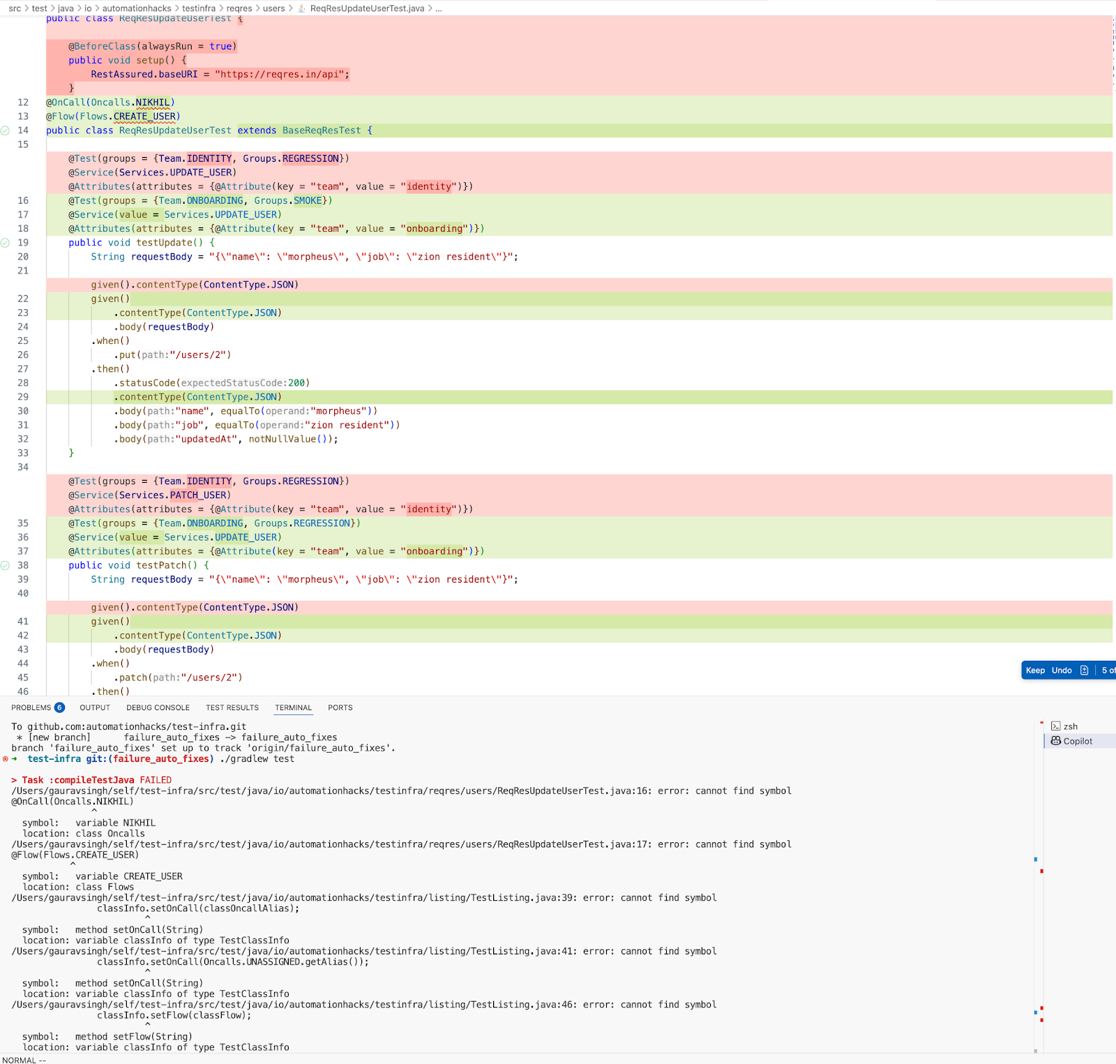Image resolution: width=1116 pixels, height=1064 pixels.
Task: Click the Java file icon in the breadcrumb
Action: [x=301, y=8]
